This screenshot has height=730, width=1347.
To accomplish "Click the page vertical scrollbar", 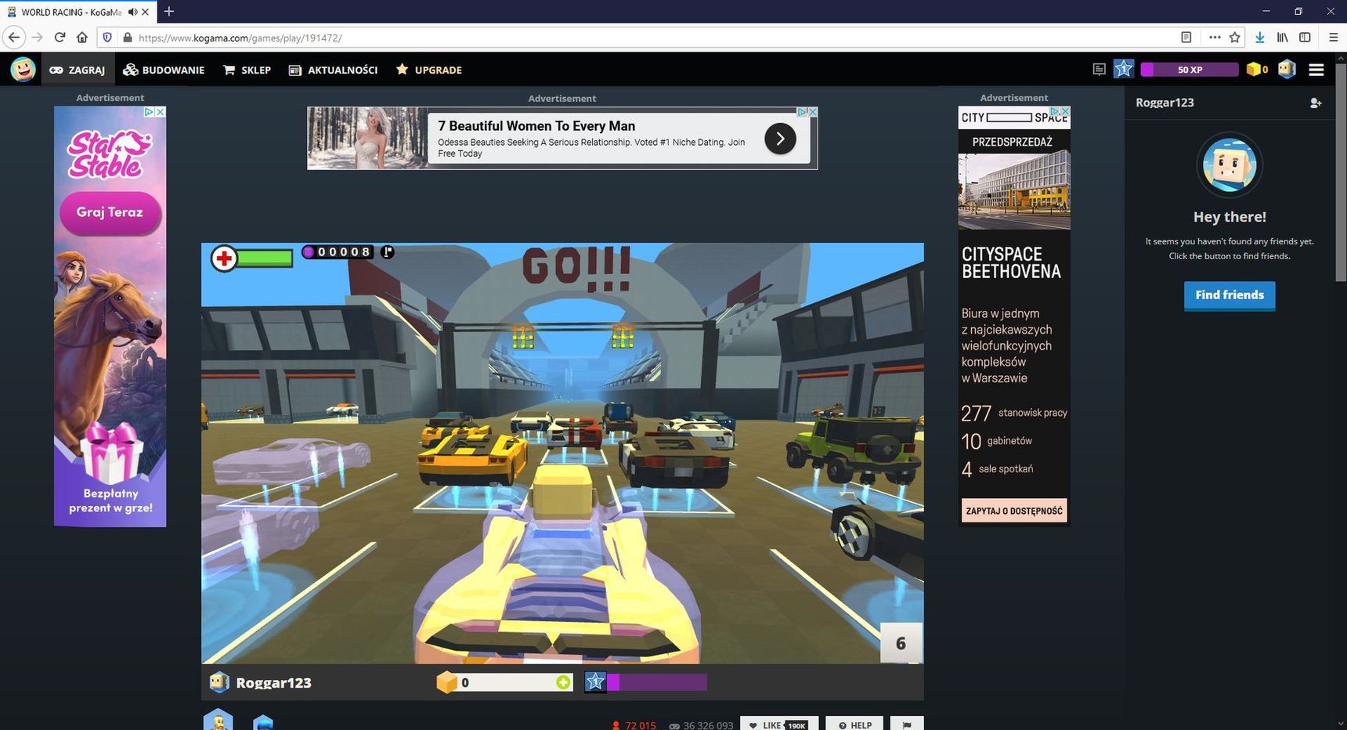I will pos(1341,172).
